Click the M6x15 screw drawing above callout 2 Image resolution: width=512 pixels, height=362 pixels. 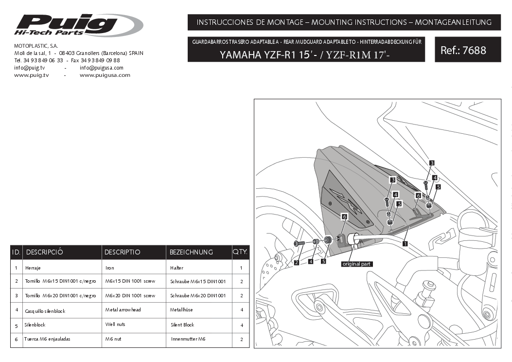(x=300, y=243)
